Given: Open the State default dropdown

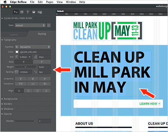Looking at the screenshot, I should point(30,25).
